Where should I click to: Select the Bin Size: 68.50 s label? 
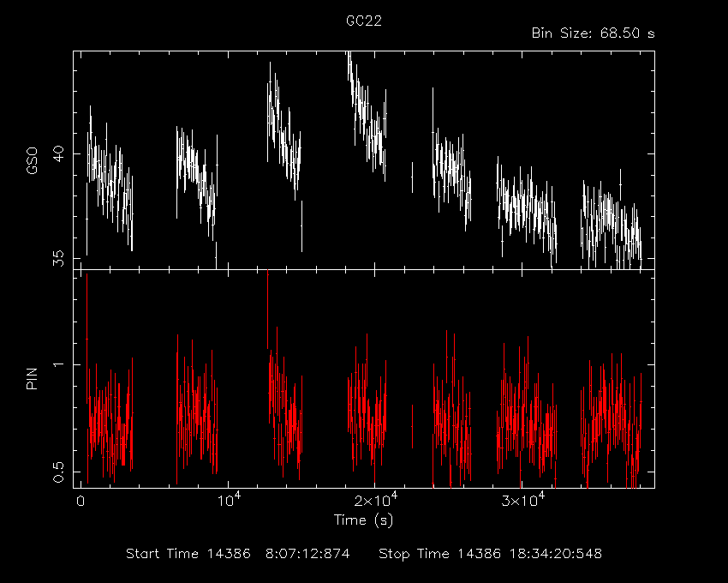593,33
